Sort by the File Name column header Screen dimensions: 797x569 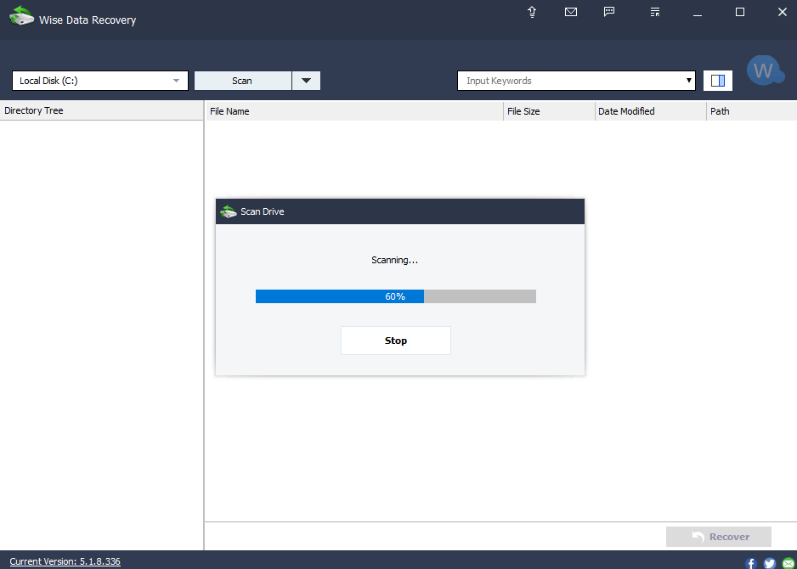coord(353,111)
